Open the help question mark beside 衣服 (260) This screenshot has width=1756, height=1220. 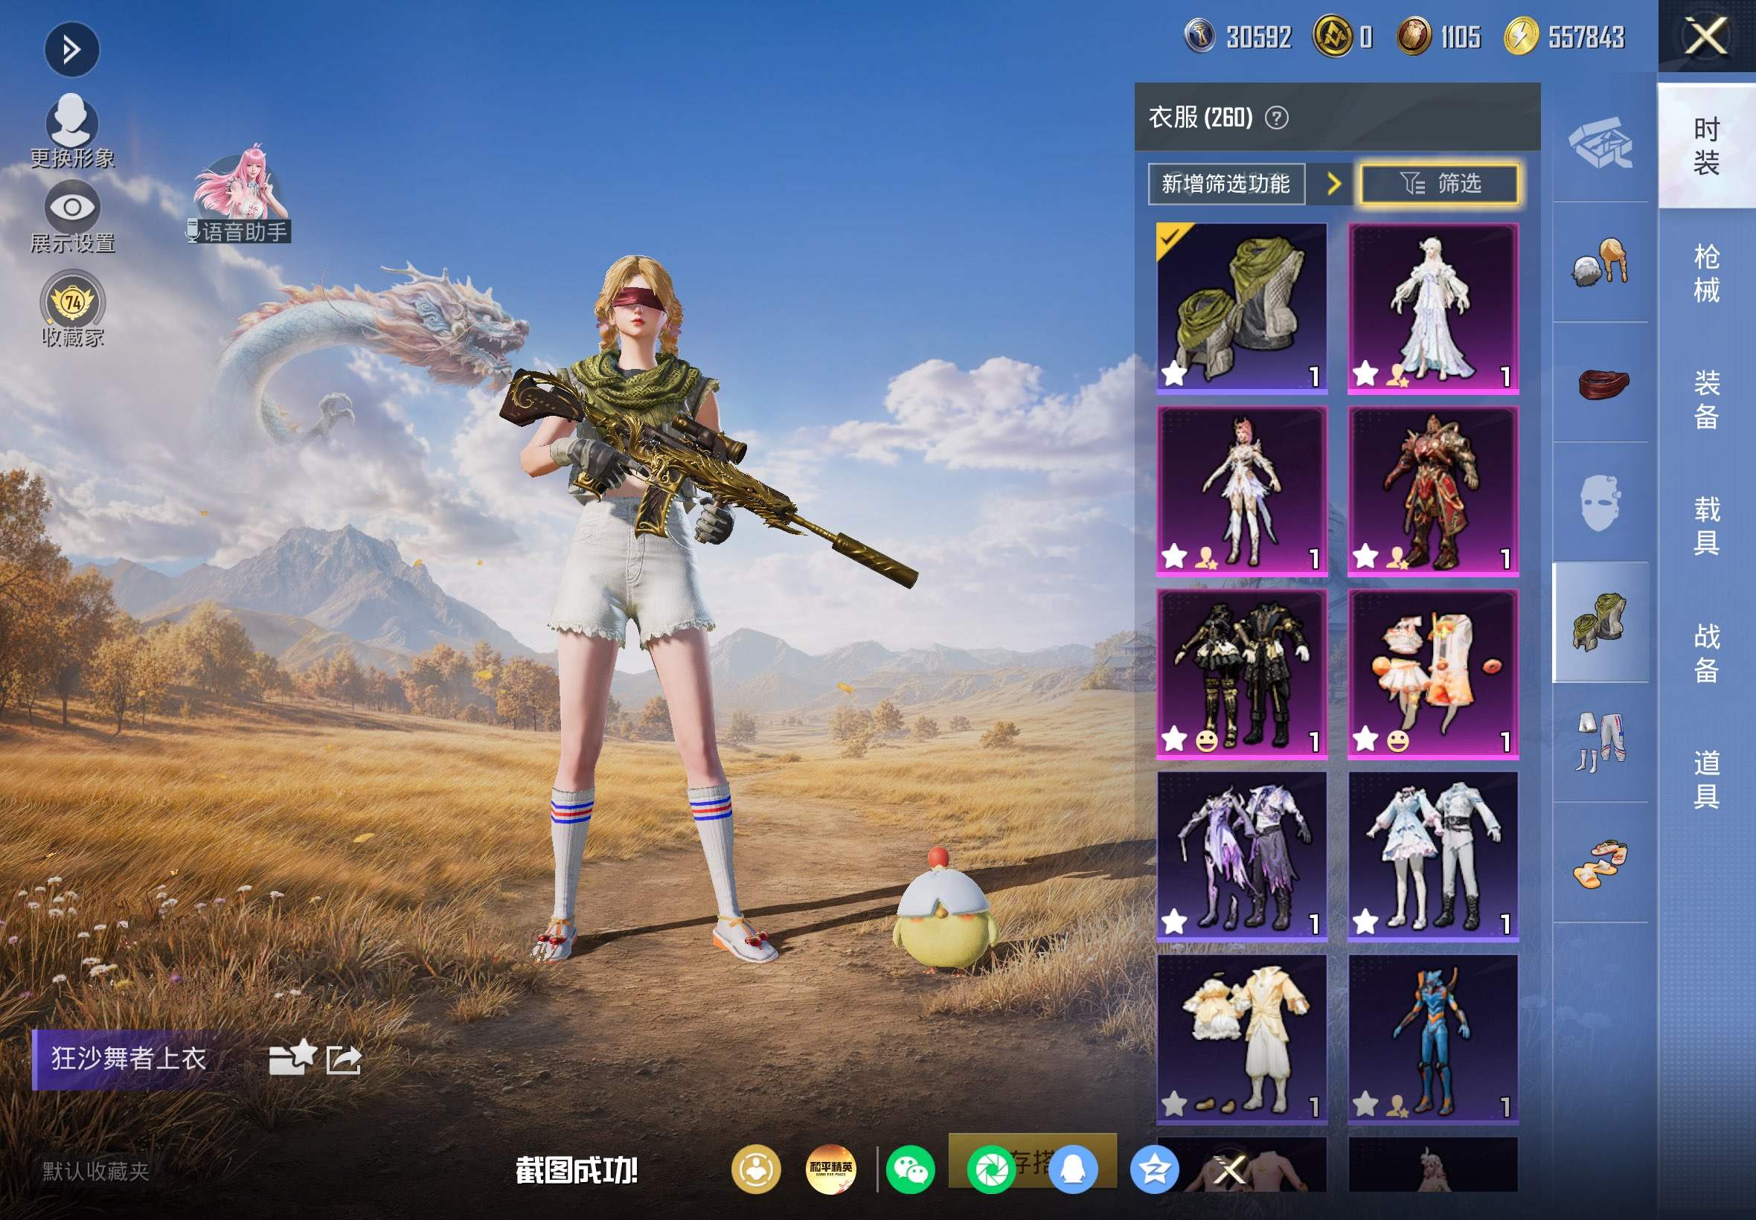[x=1277, y=118]
